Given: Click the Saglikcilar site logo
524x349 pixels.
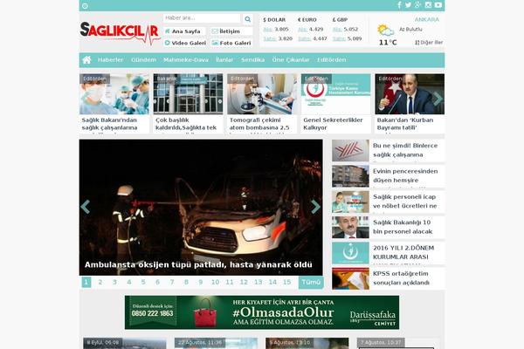Looking at the screenshot, I should pyautogui.click(x=121, y=33).
